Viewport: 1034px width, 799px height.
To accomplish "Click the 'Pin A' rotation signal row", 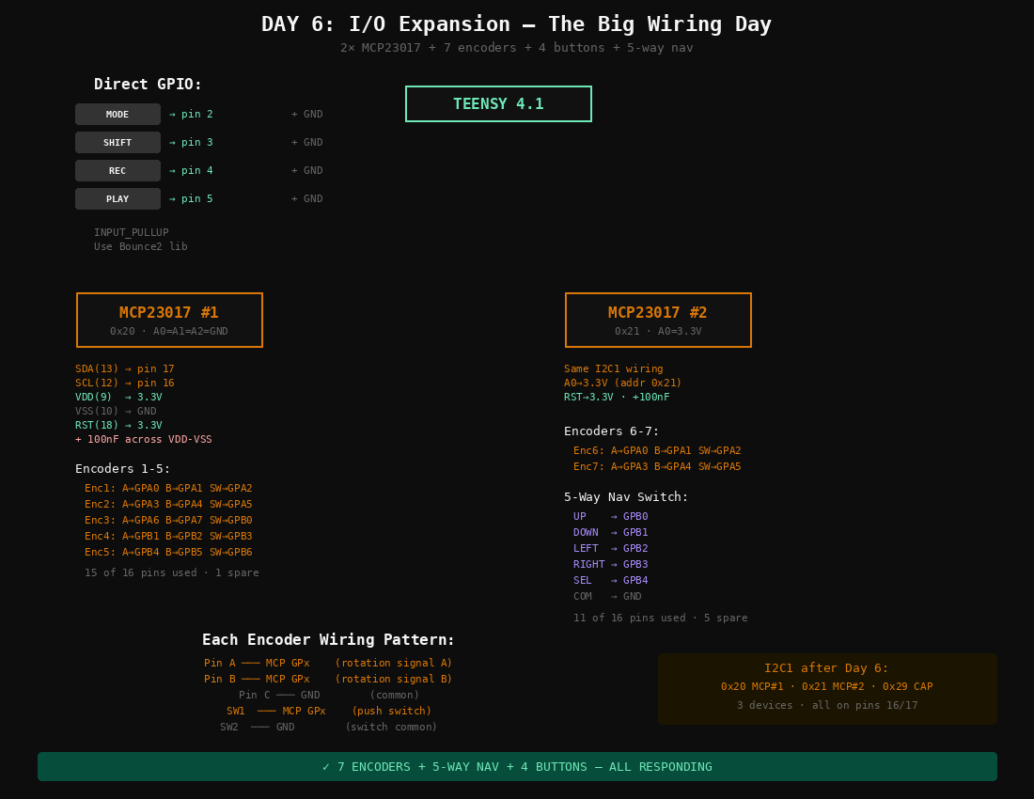I will pyautogui.click(x=328, y=664).
